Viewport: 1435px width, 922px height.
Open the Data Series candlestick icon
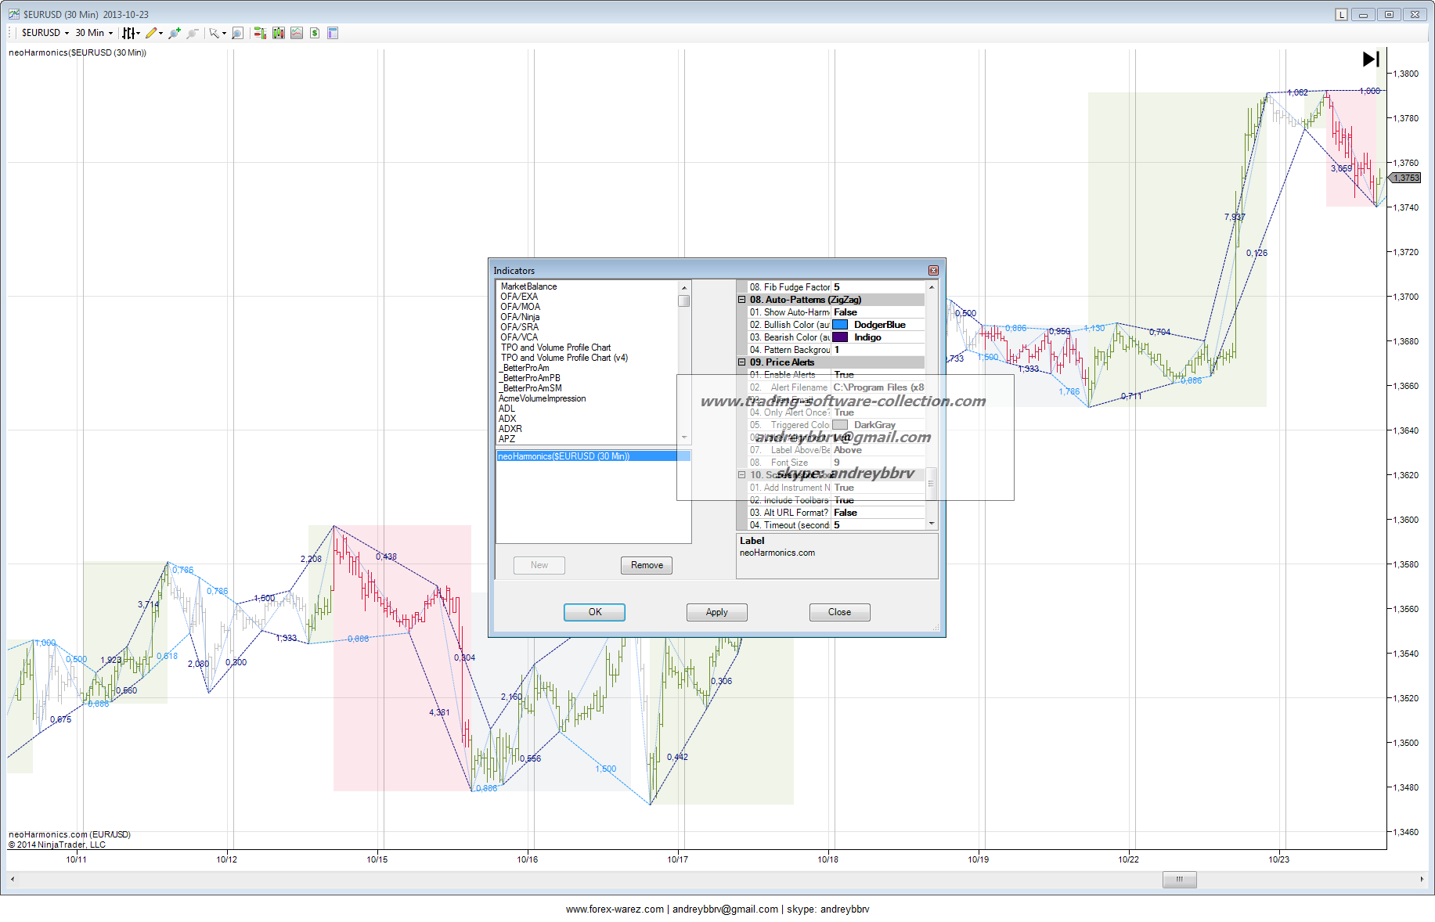[x=278, y=33]
